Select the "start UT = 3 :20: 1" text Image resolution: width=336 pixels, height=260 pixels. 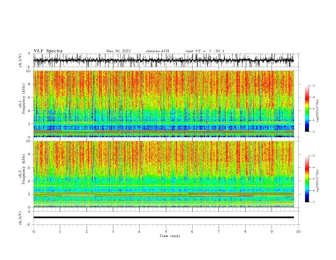coord(205,51)
